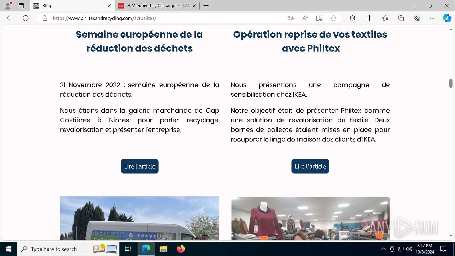
Task: Add this page to favorites star
Action: (333, 18)
